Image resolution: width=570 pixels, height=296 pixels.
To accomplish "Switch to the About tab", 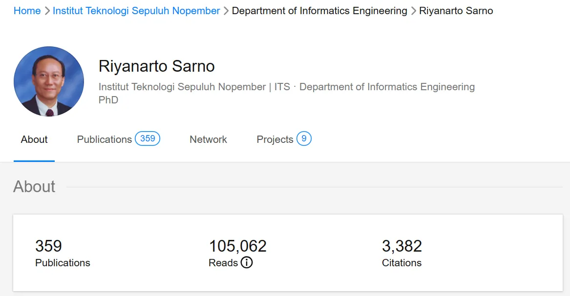I will [x=34, y=139].
